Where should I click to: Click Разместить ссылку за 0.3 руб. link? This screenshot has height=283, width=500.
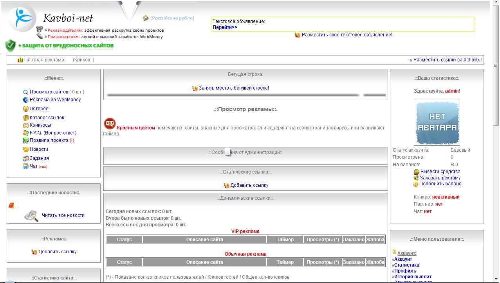(446, 60)
